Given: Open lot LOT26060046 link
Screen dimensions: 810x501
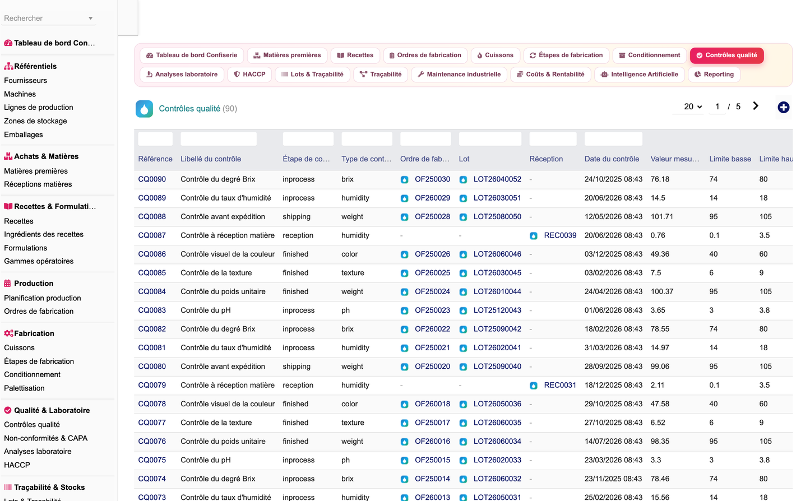Looking at the screenshot, I should click(x=497, y=254).
